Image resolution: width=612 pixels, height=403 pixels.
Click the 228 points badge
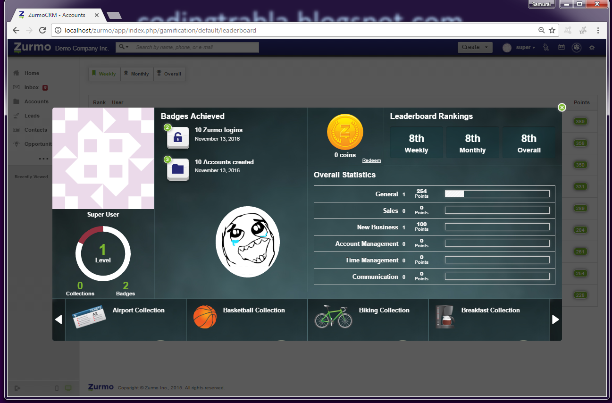[580, 295]
